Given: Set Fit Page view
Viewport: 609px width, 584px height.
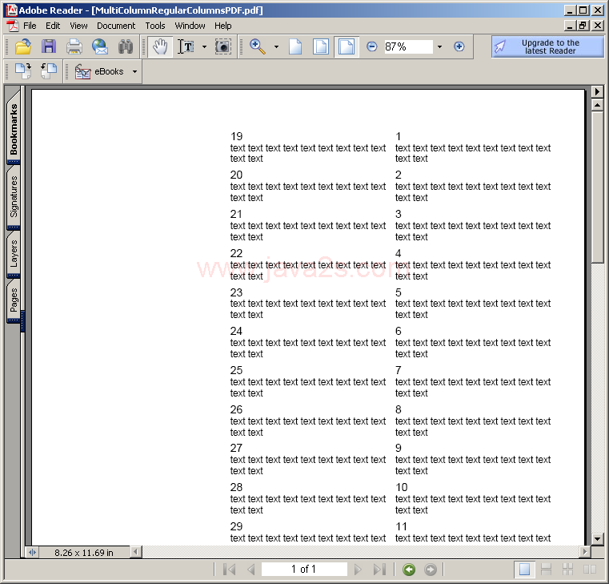Looking at the screenshot, I should [x=321, y=46].
